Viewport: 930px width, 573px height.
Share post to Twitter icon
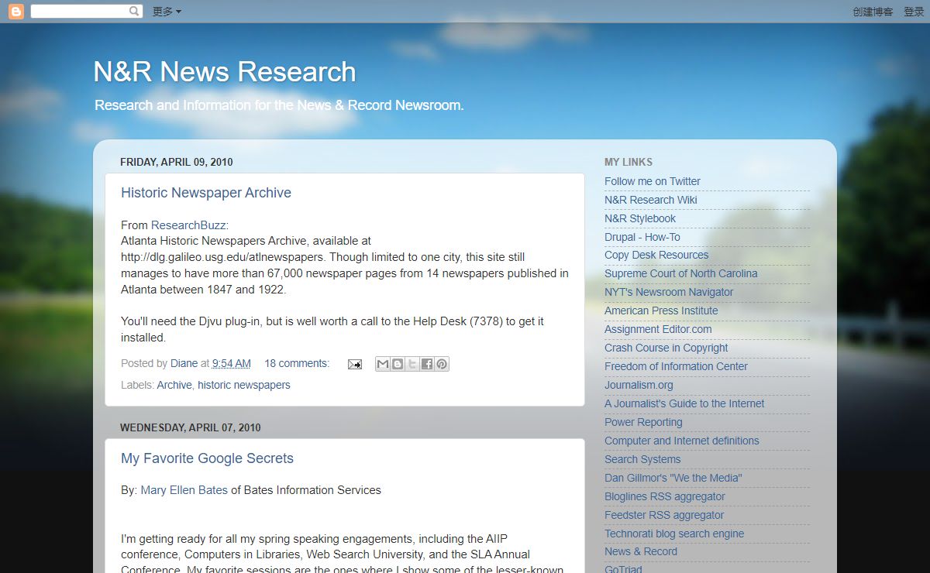[412, 364]
